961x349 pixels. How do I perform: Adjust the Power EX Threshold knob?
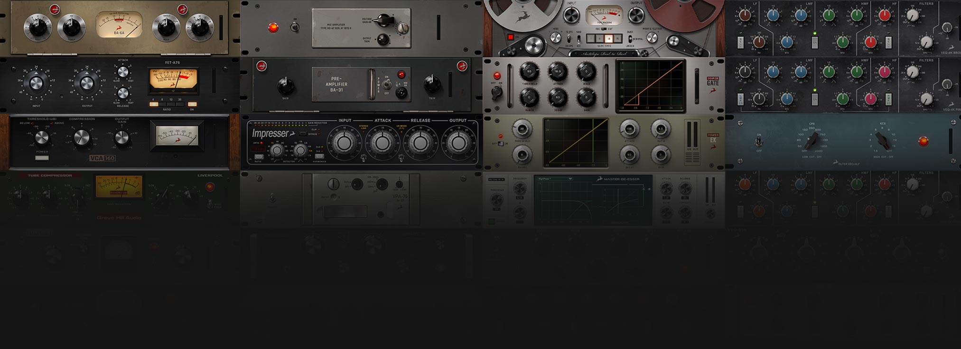522,129
